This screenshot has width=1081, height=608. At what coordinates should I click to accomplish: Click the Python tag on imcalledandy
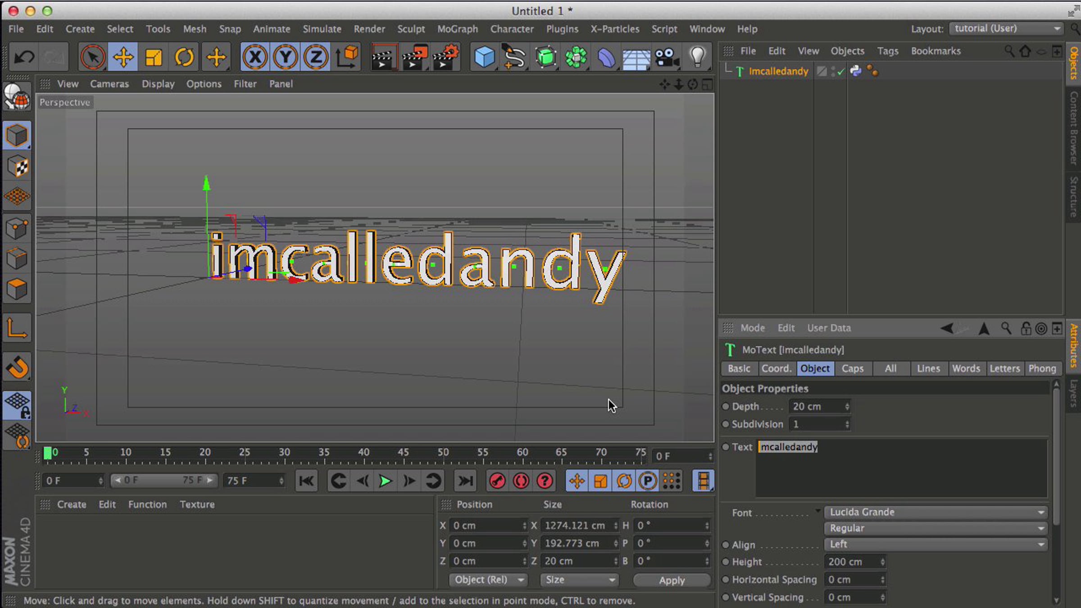coord(856,71)
